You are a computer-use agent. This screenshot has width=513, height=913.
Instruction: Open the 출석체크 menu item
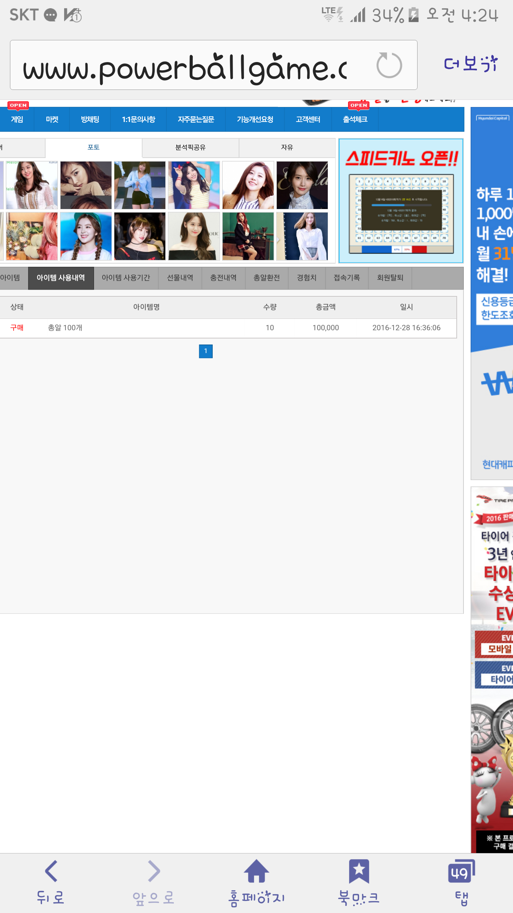355,119
